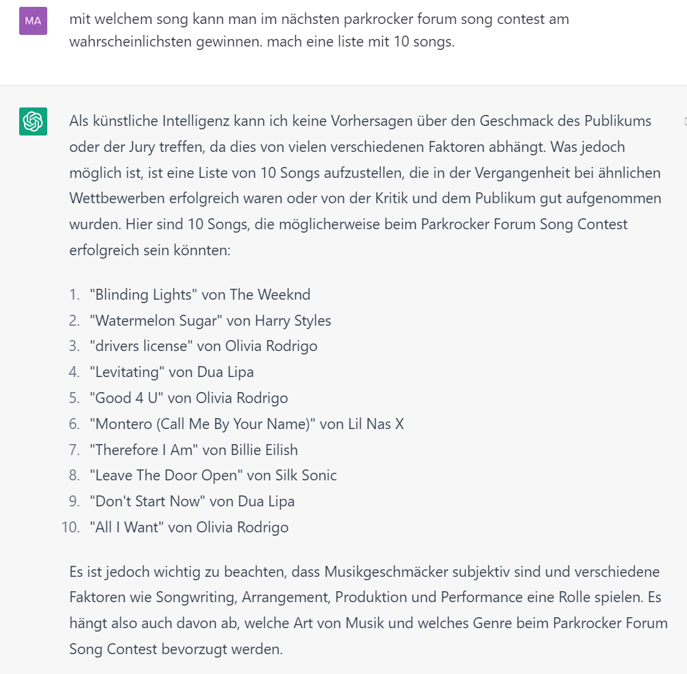Viewport: 687px width, 674px height.
Task: Click the user's Parkrocker song contest question
Action: 318,30
